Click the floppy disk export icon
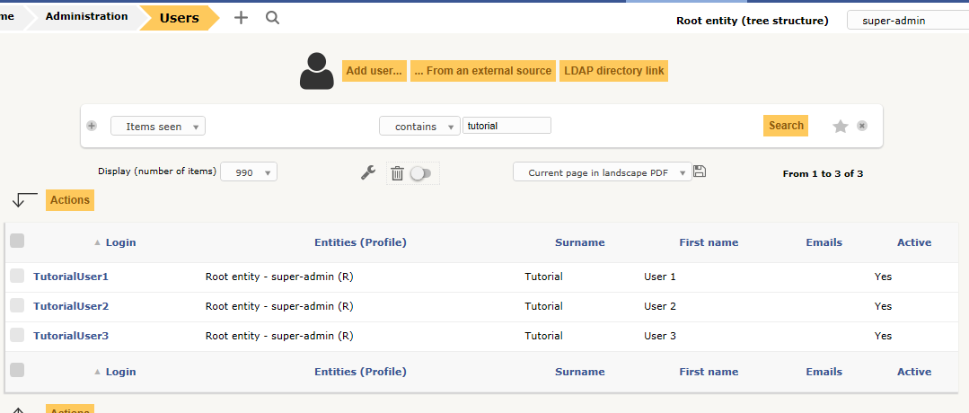 [x=700, y=171]
